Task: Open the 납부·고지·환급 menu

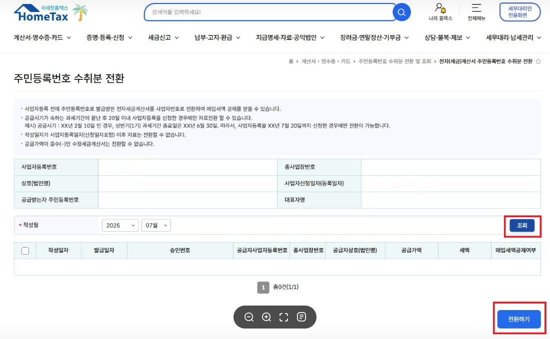Action: point(217,37)
